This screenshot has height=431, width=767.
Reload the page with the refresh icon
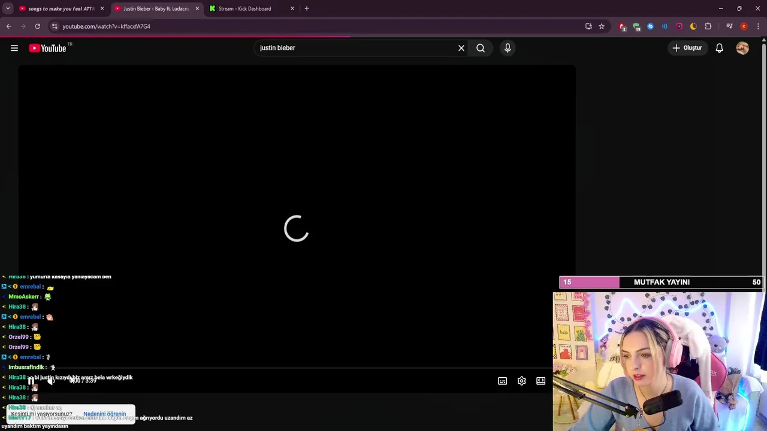pos(37,26)
